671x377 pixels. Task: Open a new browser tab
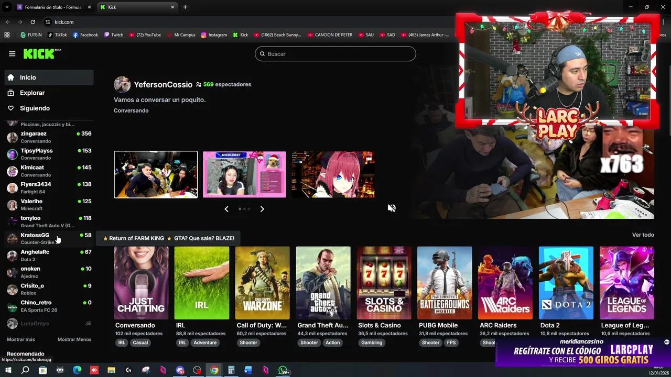[185, 7]
